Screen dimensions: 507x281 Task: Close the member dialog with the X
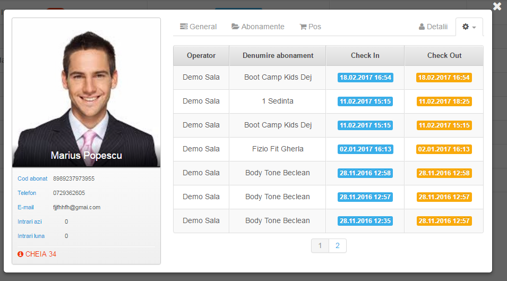click(x=497, y=6)
